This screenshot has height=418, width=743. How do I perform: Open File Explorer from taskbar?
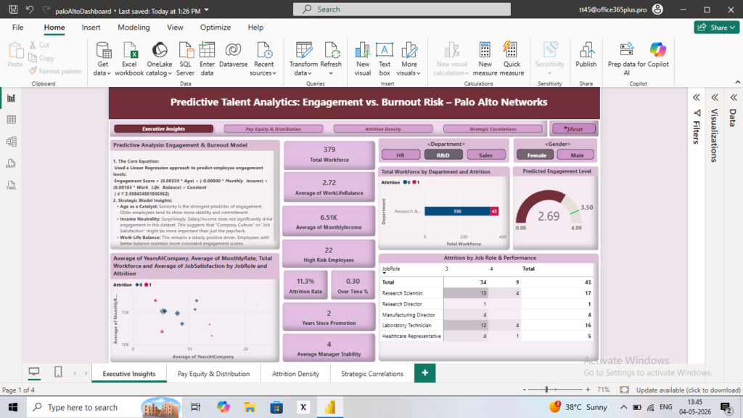250,407
